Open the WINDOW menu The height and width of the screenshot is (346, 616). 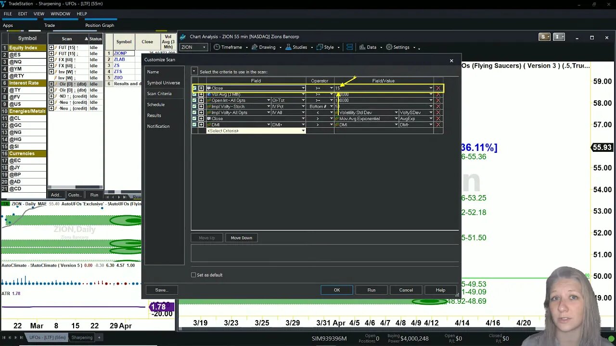[x=60, y=14]
